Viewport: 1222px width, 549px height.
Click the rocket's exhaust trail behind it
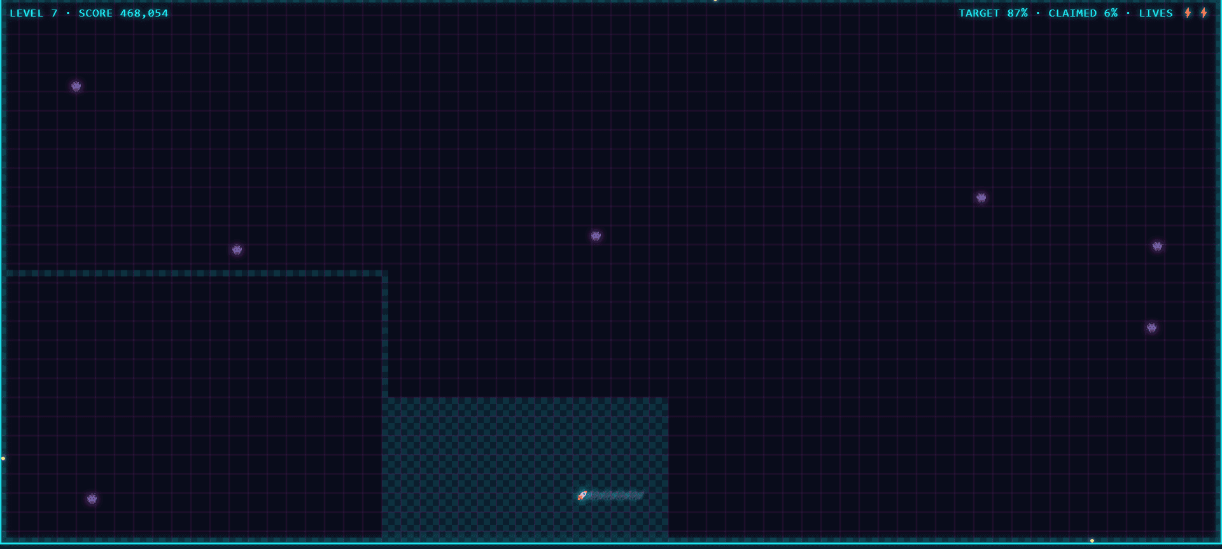tap(615, 496)
